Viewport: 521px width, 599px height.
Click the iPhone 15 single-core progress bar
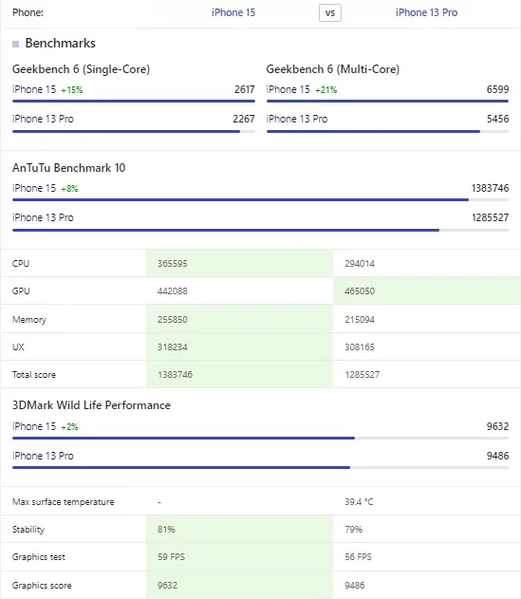[x=134, y=102]
